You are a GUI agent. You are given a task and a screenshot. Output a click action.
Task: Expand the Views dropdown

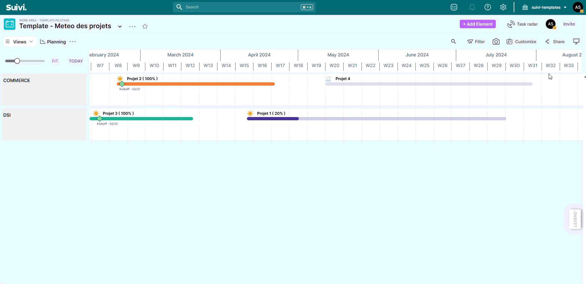pyautogui.click(x=20, y=41)
